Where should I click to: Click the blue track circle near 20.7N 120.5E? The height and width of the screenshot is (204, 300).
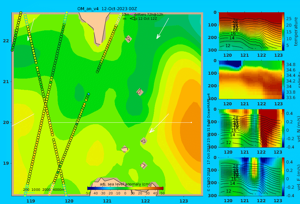[x=88, y=94]
